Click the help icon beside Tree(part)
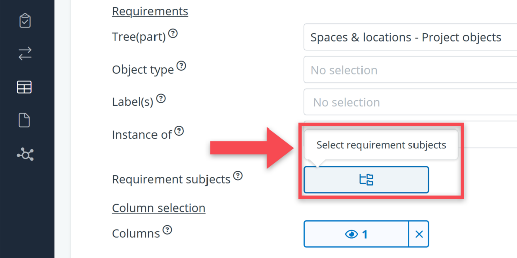 [173, 33]
